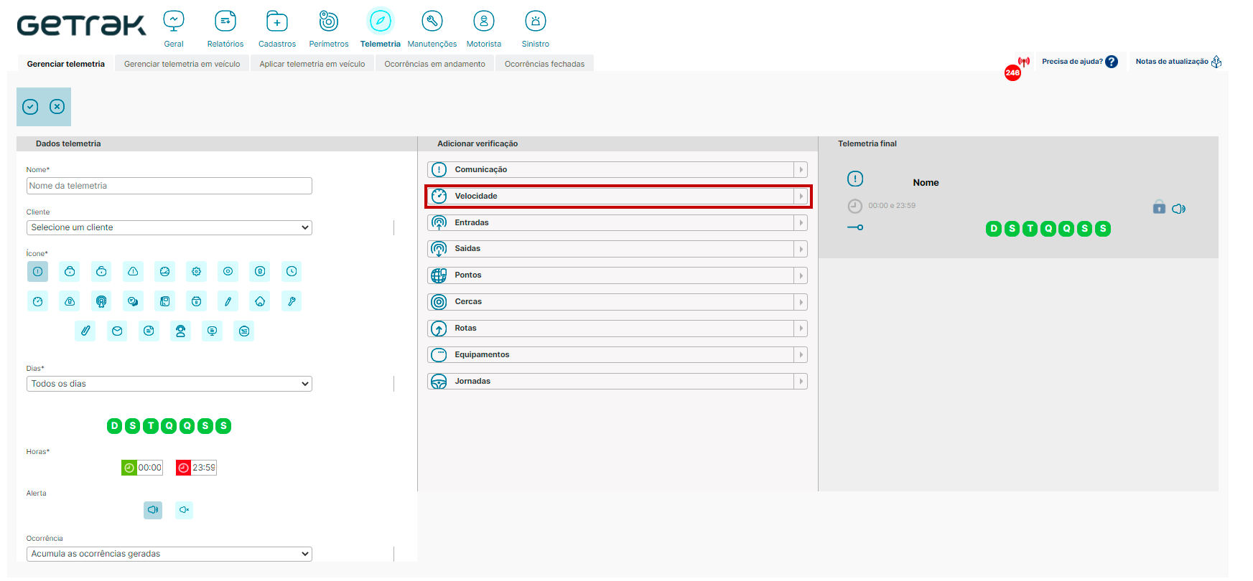Expand the Rotas verification section

click(618, 329)
